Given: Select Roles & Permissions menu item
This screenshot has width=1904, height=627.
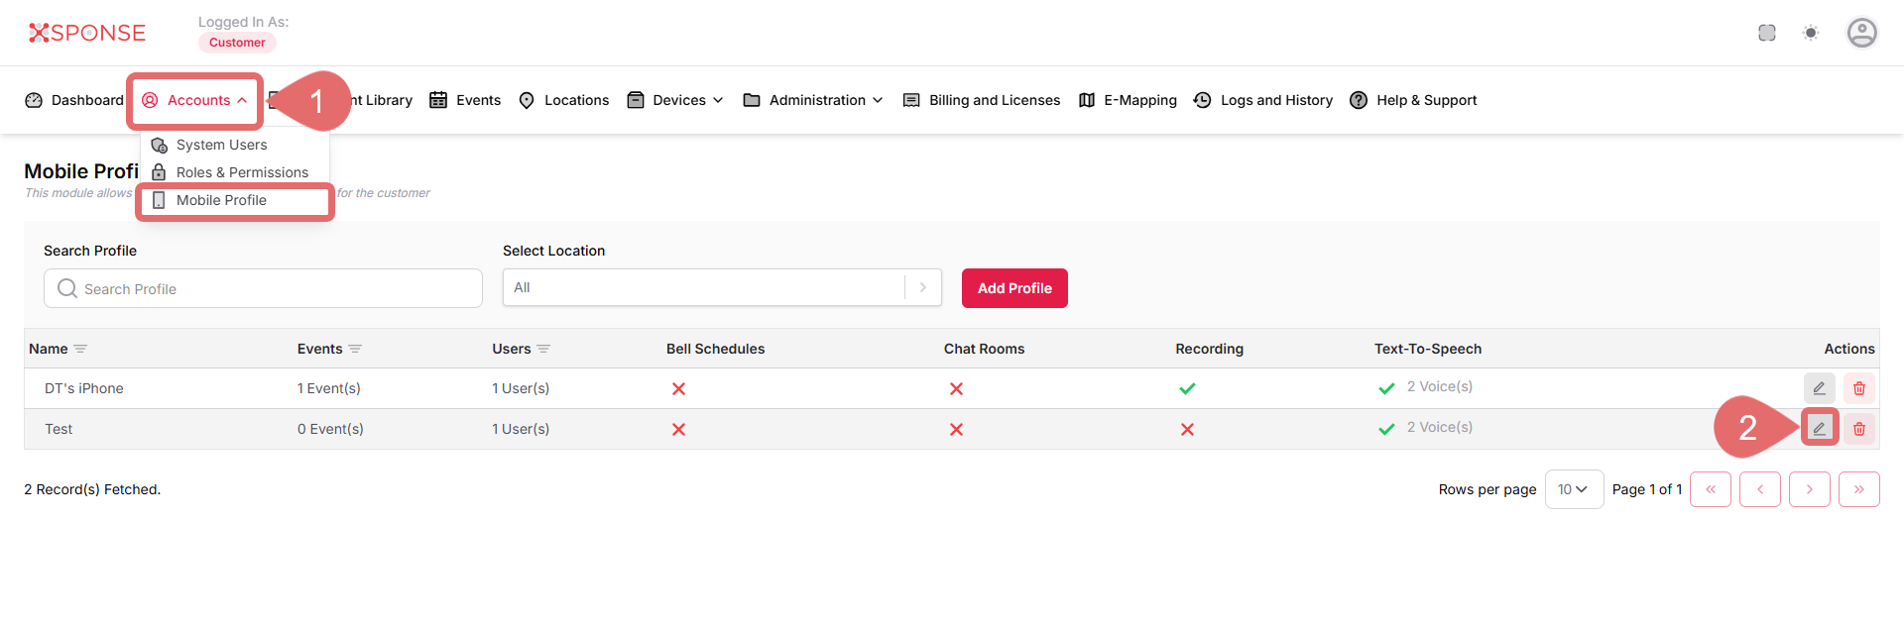Looking at the screenshot, I should (242, 172).
